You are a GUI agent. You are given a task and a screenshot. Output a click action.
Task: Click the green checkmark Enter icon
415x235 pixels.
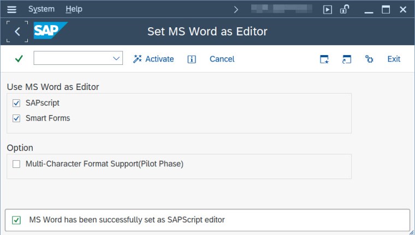click(x=19, y=58)
